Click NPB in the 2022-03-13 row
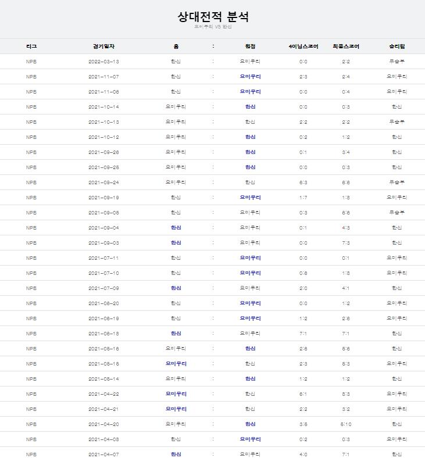 [31, 62]
